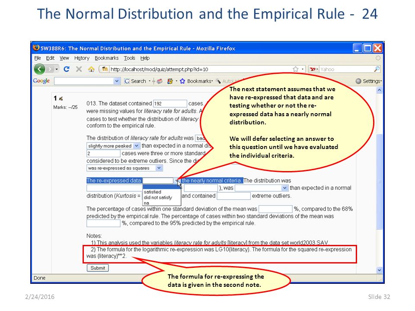
Task: Click the Google toolbar logo
Action: coord(41,81)
